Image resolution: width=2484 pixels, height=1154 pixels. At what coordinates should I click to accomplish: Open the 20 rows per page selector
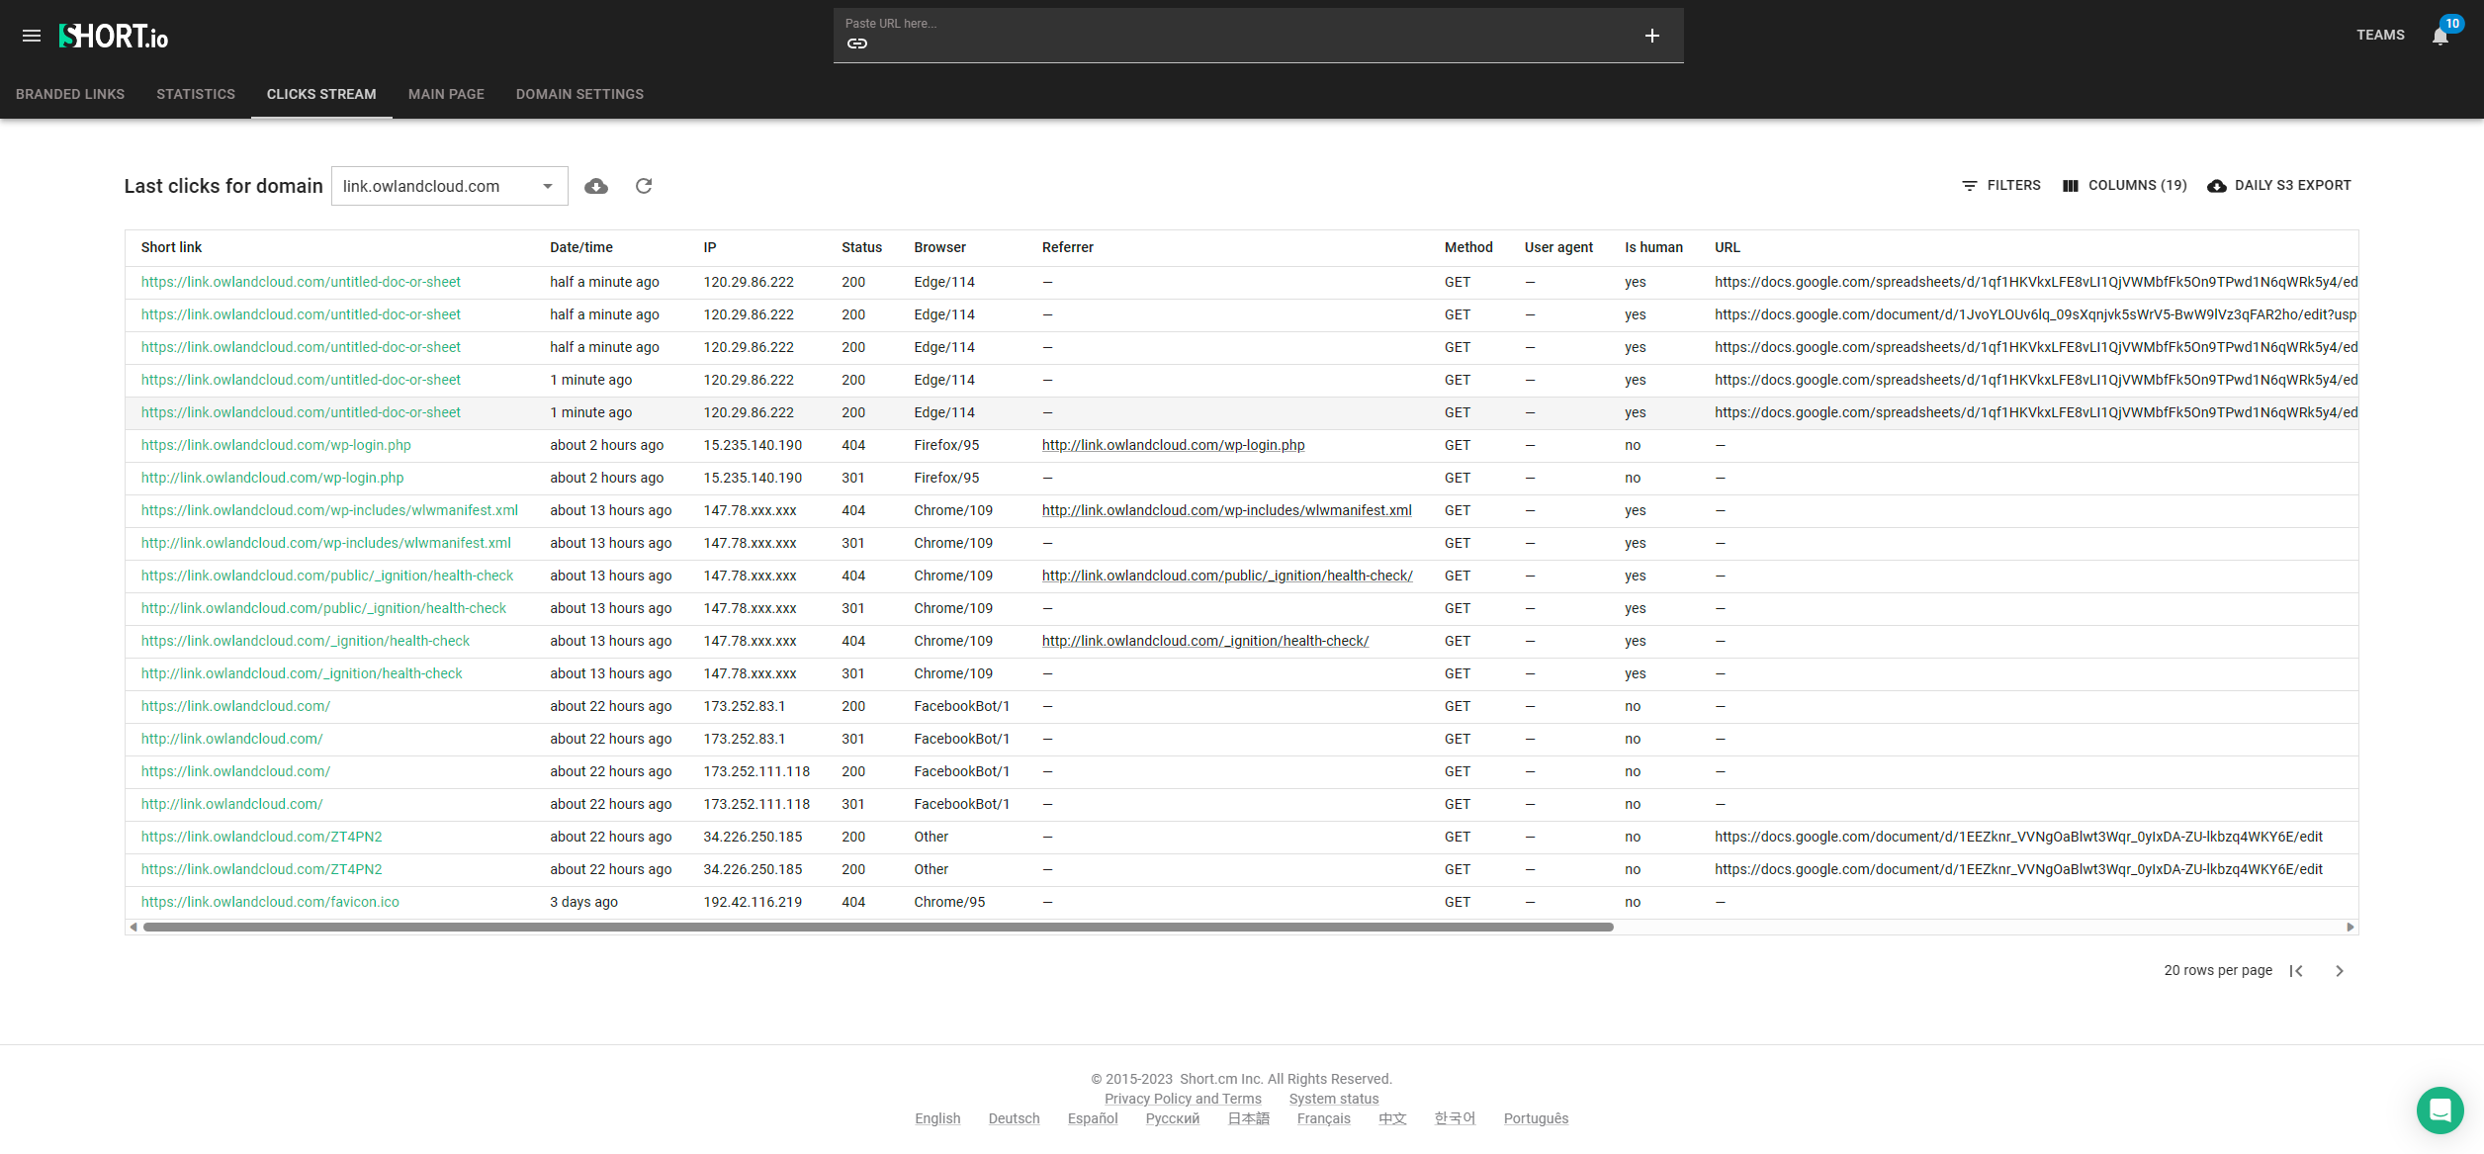[x=2217, y=971]
